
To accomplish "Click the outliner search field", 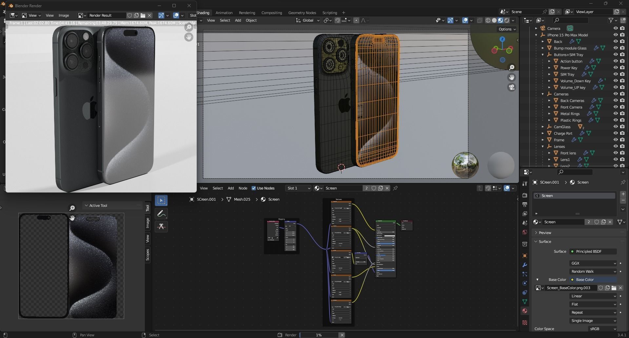I will (x=570, y=20).
